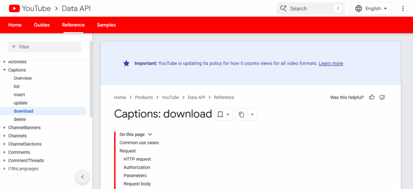Image resolution: width=413 pixels, height=189 pixels.
Task: Click the thumbs down not helpful icon
Action: [382, 97]
